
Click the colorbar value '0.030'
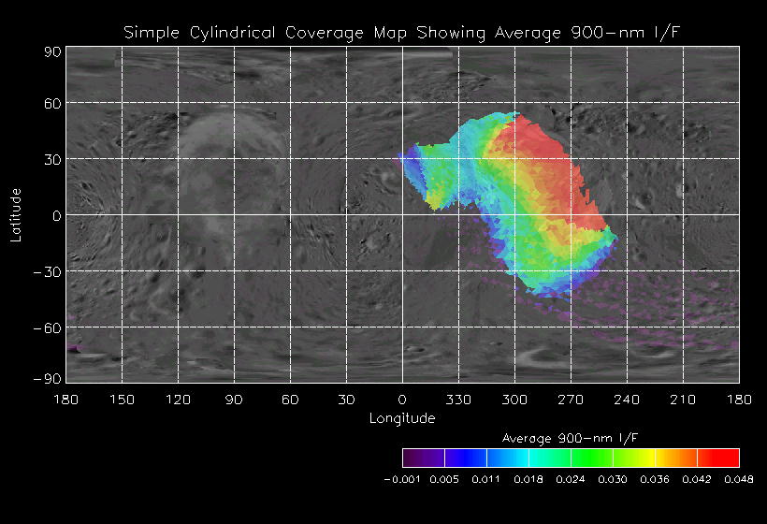pos(613,479)
